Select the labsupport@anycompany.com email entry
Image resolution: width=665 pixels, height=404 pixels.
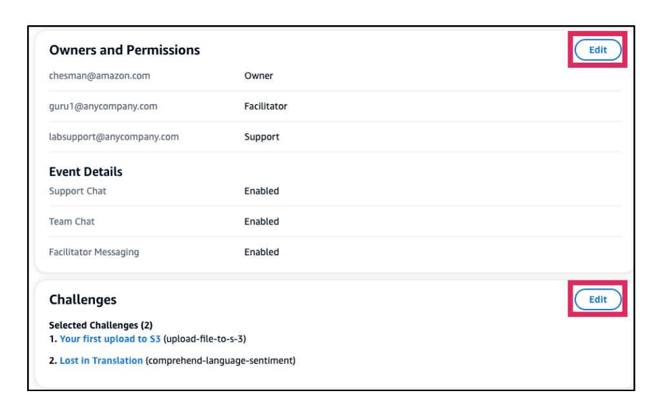pyautogui.click(x=114, y=137)
